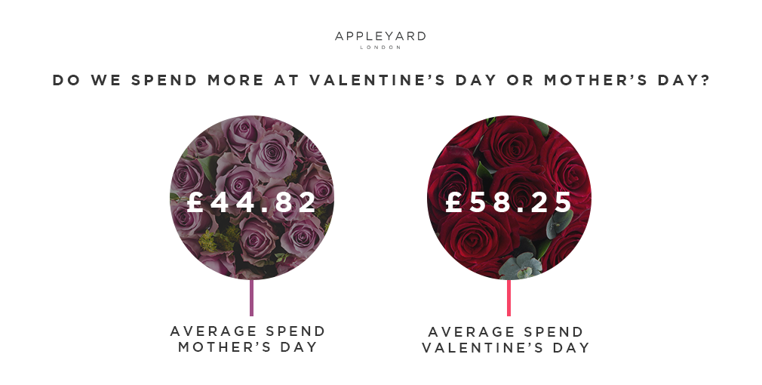Click the £58.25 amount text
Image resolution: width=762 pixels, height=385 pixels.
pos(509,202)
